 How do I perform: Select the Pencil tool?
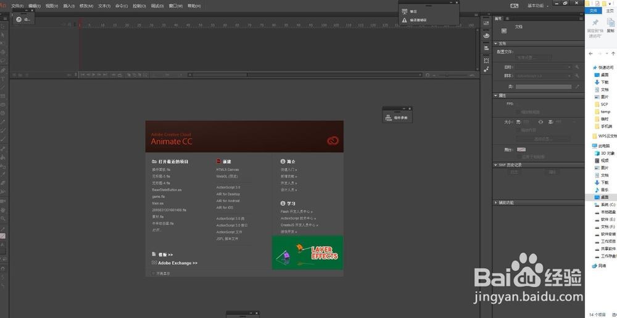click(x=2, y=122)
